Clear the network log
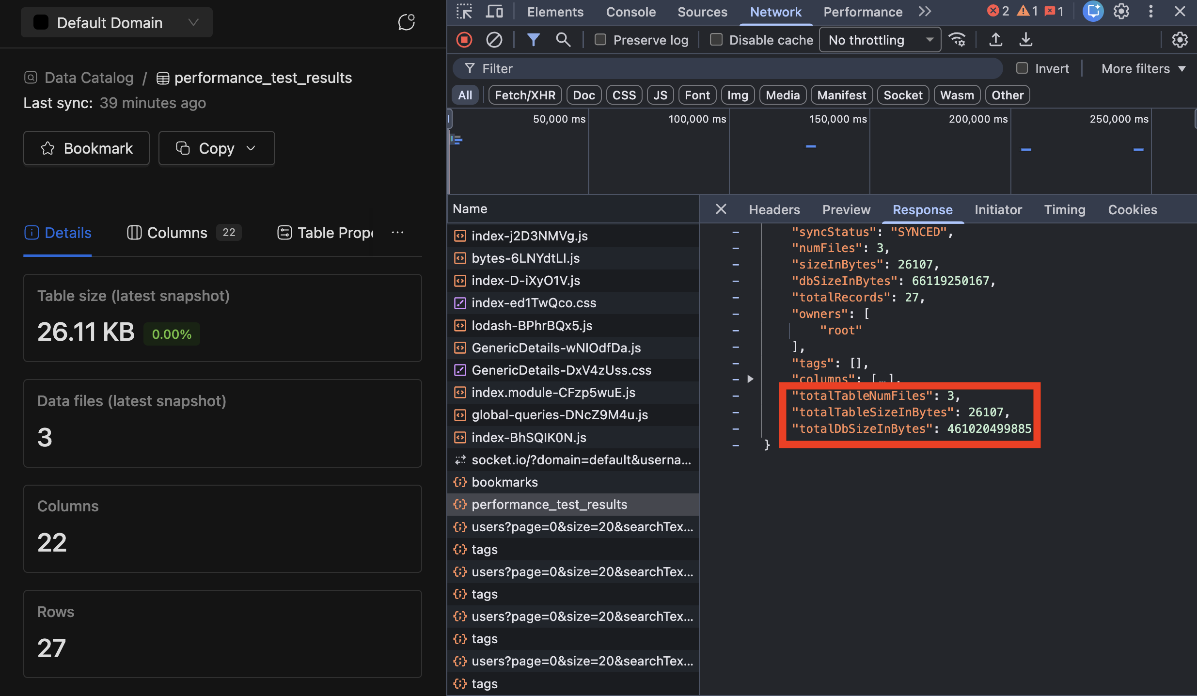 coord(494,40)
